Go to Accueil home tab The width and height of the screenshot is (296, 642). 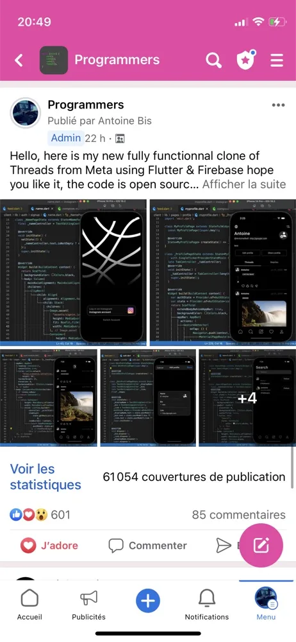29,605
